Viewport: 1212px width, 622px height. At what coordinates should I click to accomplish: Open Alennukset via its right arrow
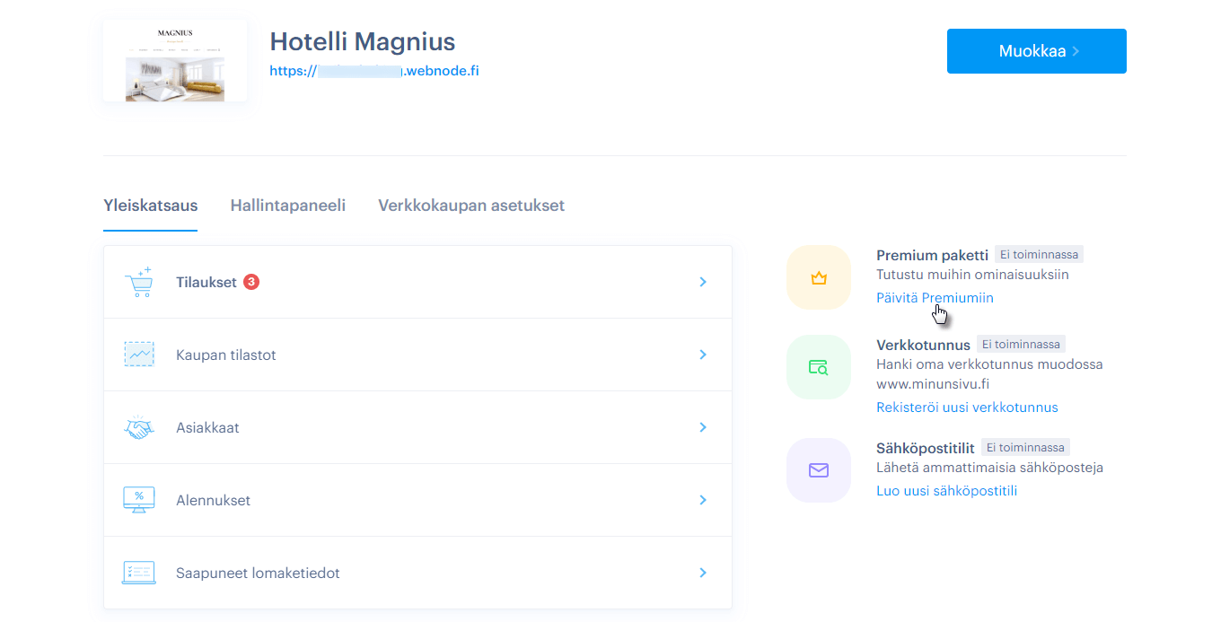tap(703, 500)
